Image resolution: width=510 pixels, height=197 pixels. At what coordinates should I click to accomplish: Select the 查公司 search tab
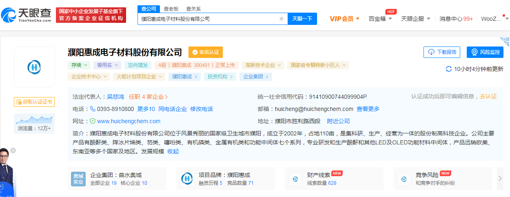(x=148, y=9)
